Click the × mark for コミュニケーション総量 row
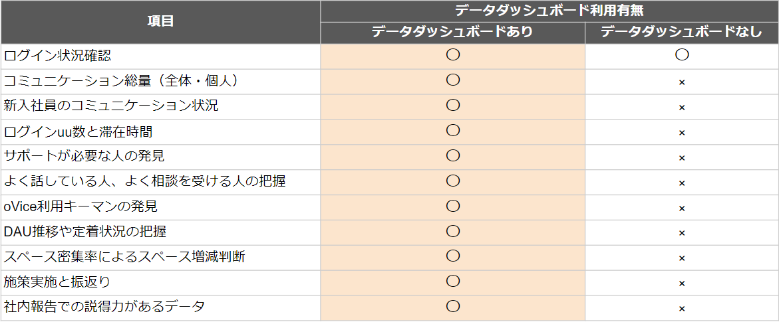This screenshot has width=779, height=322. coord(682,82)
